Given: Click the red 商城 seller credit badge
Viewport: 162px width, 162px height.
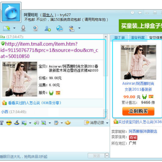Looking at the screenshot, I should pyautogui.click(x=133, y=137).
